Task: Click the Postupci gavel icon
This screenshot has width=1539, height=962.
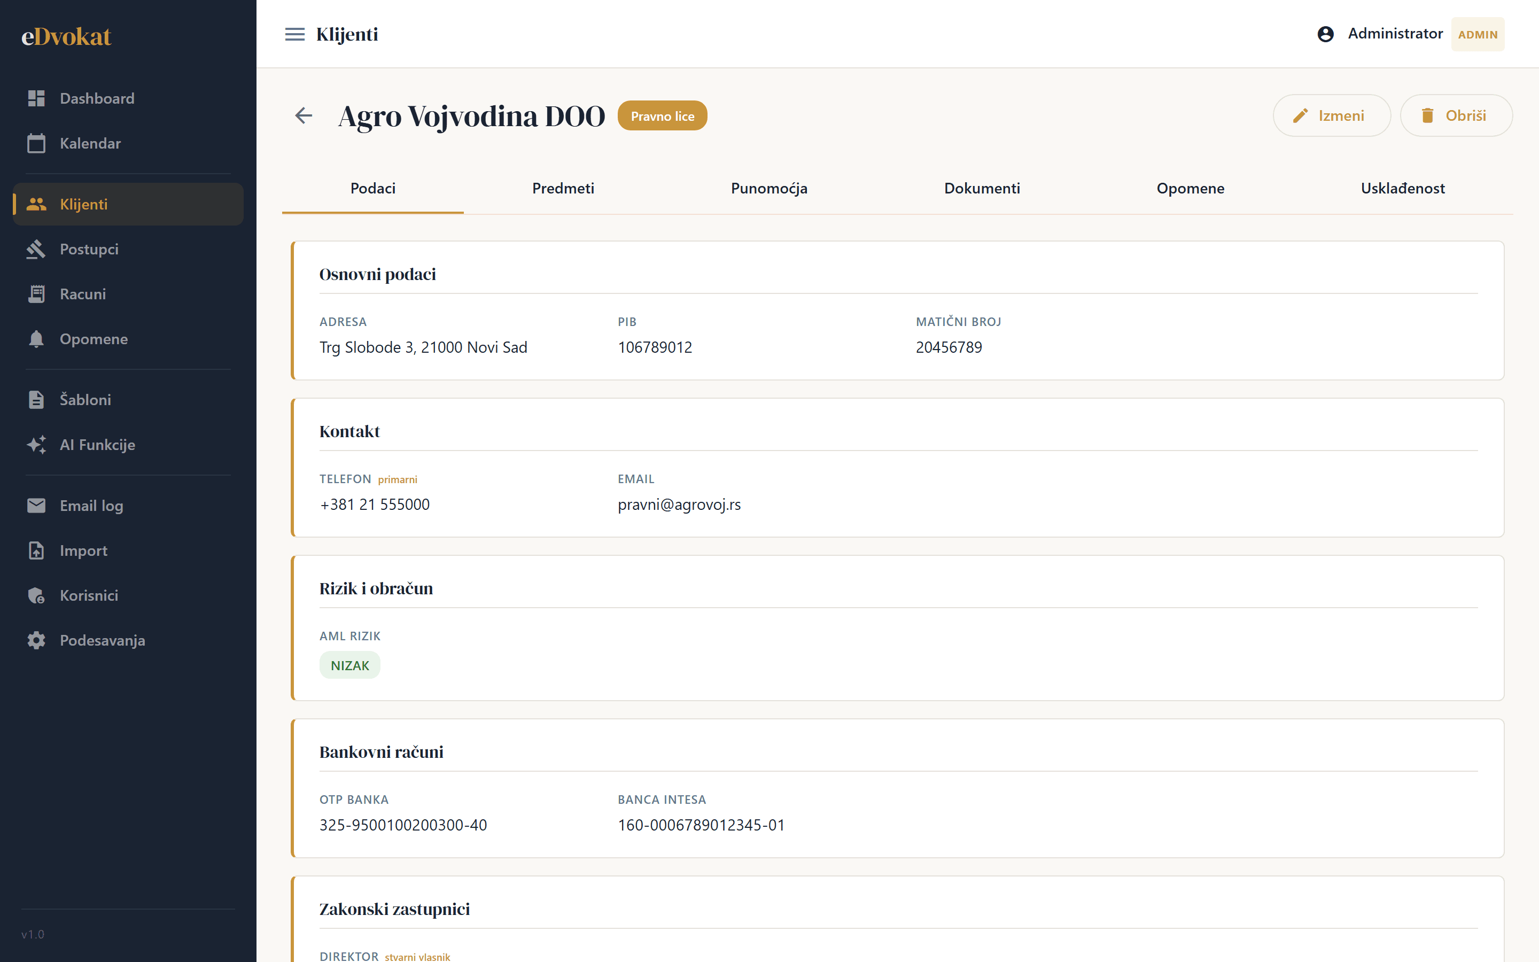Action: [x=36, y=249]
